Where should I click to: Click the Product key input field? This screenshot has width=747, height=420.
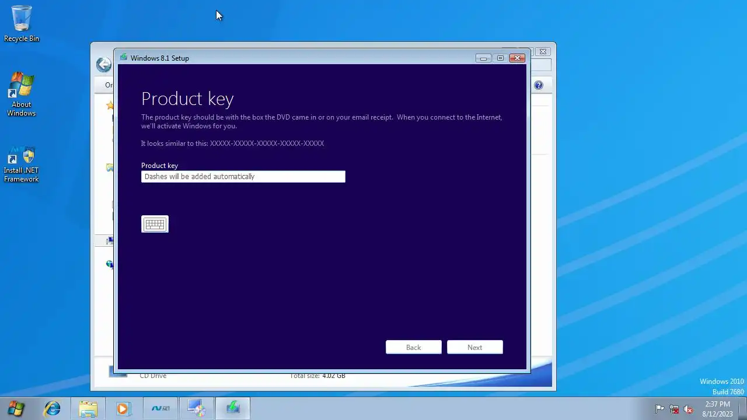(243, 177)
